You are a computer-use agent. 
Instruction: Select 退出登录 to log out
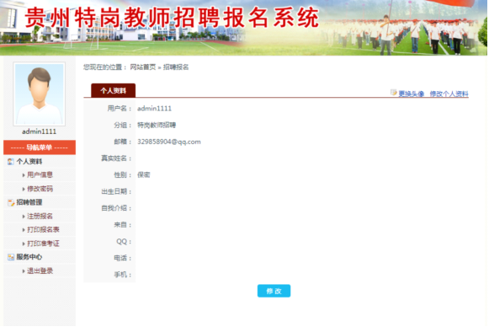point(40,271)
